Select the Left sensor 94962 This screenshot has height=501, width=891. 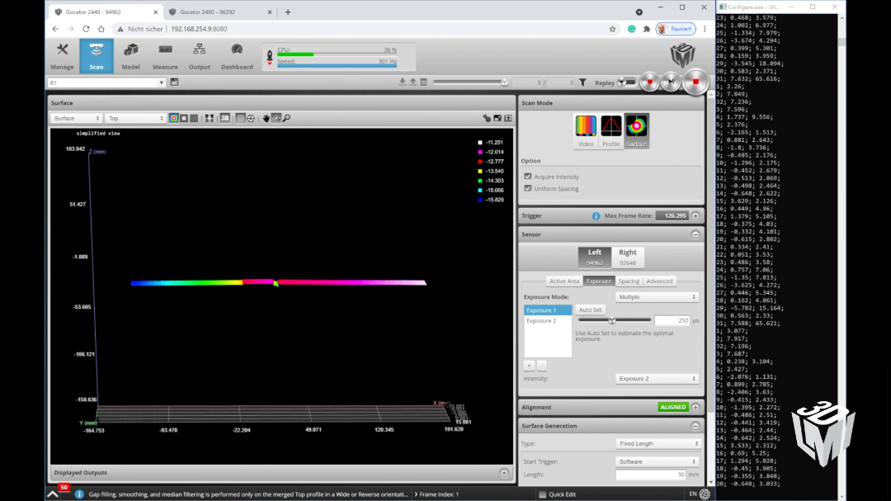coord(594,257)
